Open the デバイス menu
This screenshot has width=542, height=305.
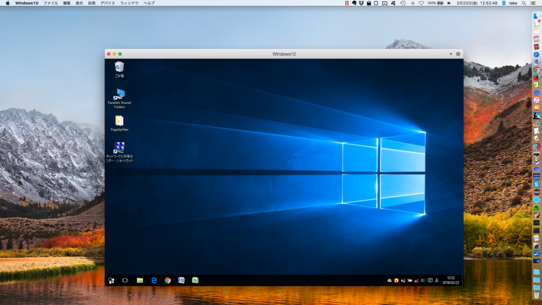107,3
